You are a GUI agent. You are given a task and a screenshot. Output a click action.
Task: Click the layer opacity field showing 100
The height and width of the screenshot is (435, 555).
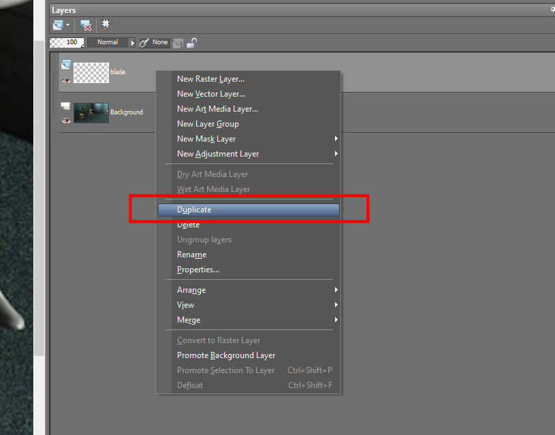[x=67, y=42]
